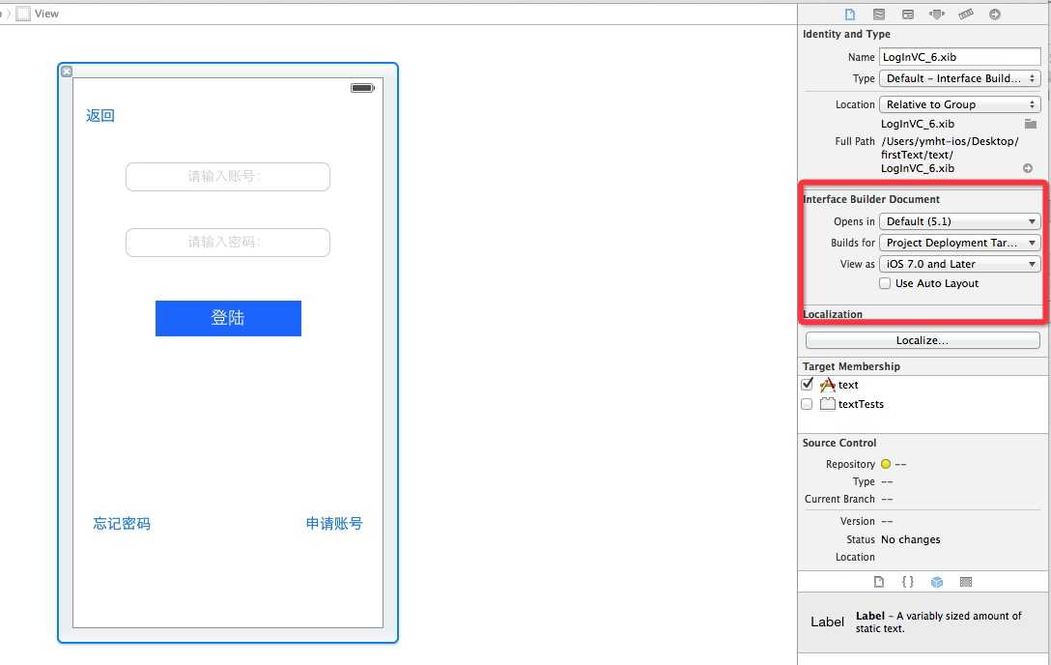Select the 请输入账号 account text field
Screen dimensions: 1051x665
[228, 177]
